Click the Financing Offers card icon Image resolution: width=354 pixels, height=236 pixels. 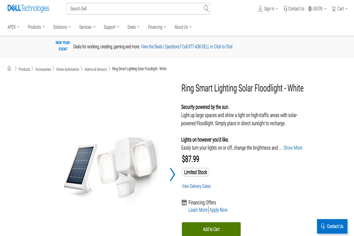(183, 202)
